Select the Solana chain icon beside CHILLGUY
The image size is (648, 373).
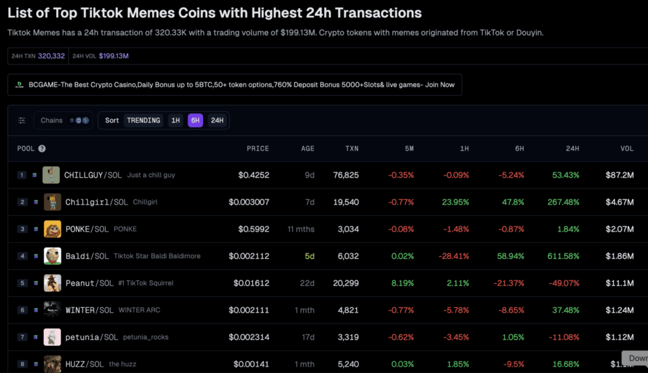click(x=35, y=175)
